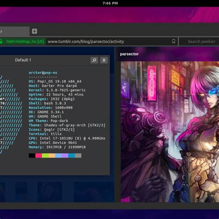Click the black color block in the palette

(32, 156)
